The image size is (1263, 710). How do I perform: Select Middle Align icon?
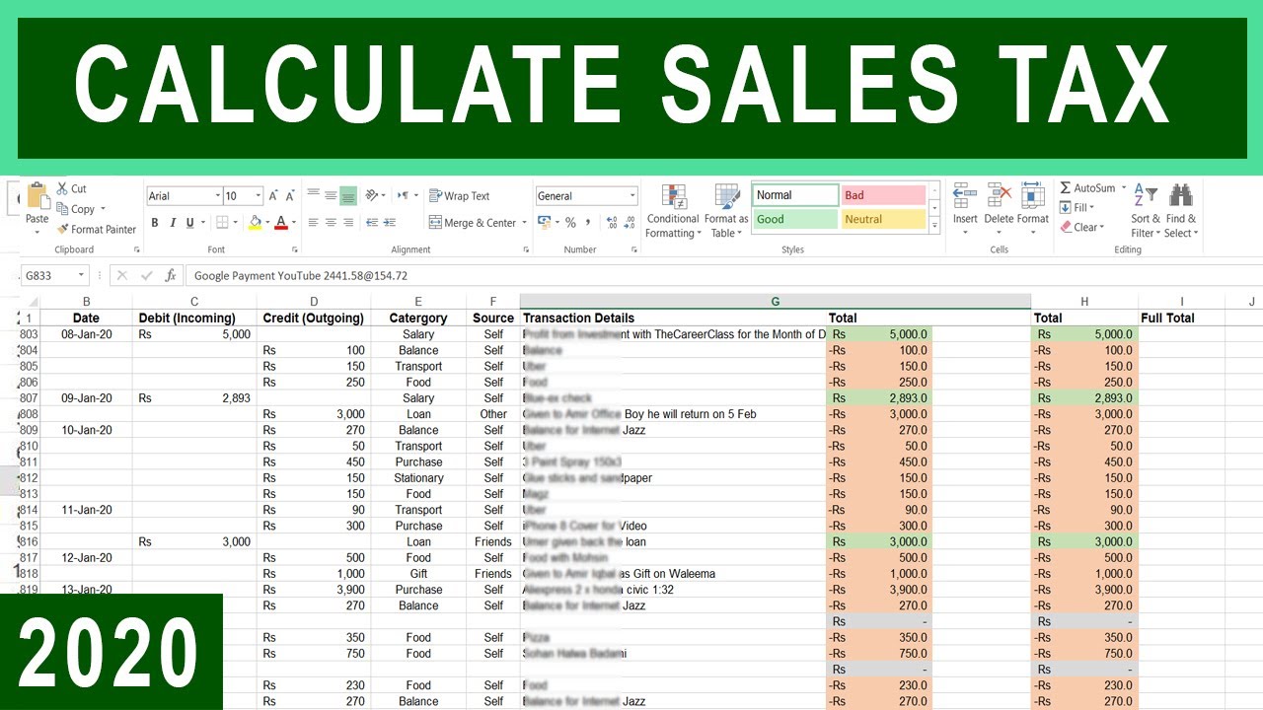click(x=331, y=195)
